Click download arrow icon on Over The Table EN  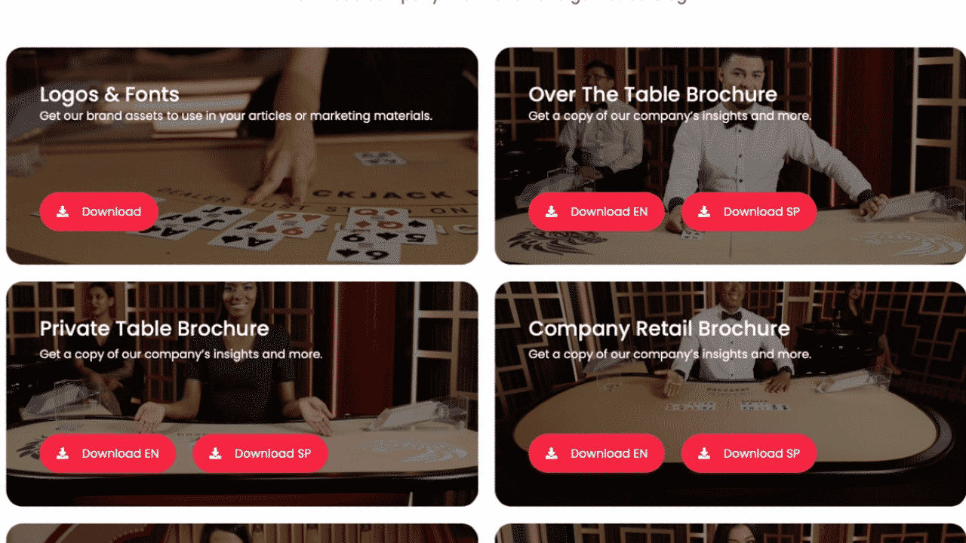(552, 212)
